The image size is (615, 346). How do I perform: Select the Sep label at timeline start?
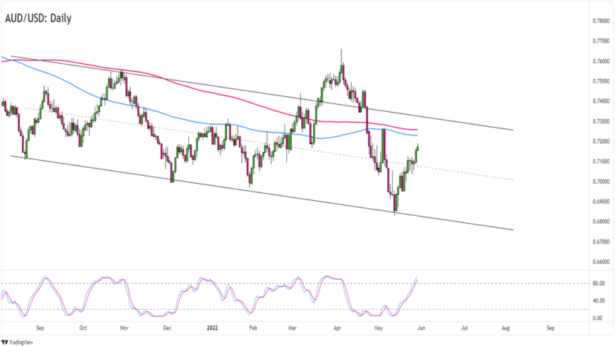point(40,328)
